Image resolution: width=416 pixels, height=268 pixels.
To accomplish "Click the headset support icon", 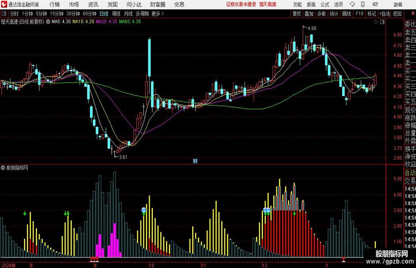I will (x=352, y=4).
